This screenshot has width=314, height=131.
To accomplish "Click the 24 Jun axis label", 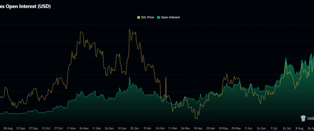I will [x=261, y=128].
